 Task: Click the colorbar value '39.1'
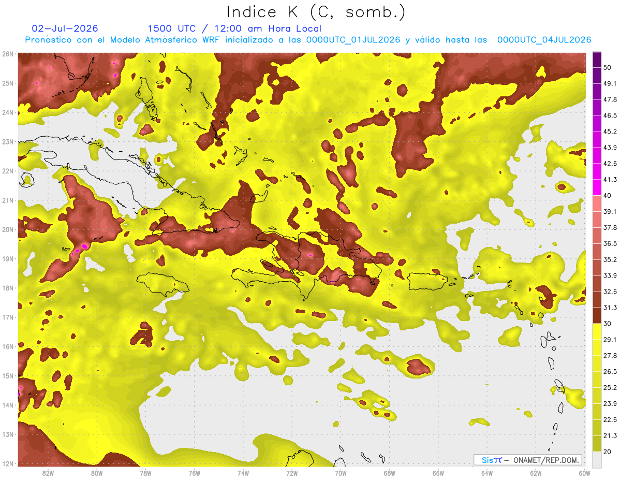click(x=610, y=211)
